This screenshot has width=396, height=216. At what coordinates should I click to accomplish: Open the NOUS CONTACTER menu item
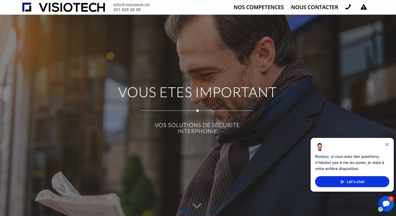coord(315,7)
